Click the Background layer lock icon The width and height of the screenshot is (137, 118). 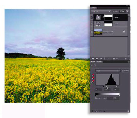click(124, 32)
